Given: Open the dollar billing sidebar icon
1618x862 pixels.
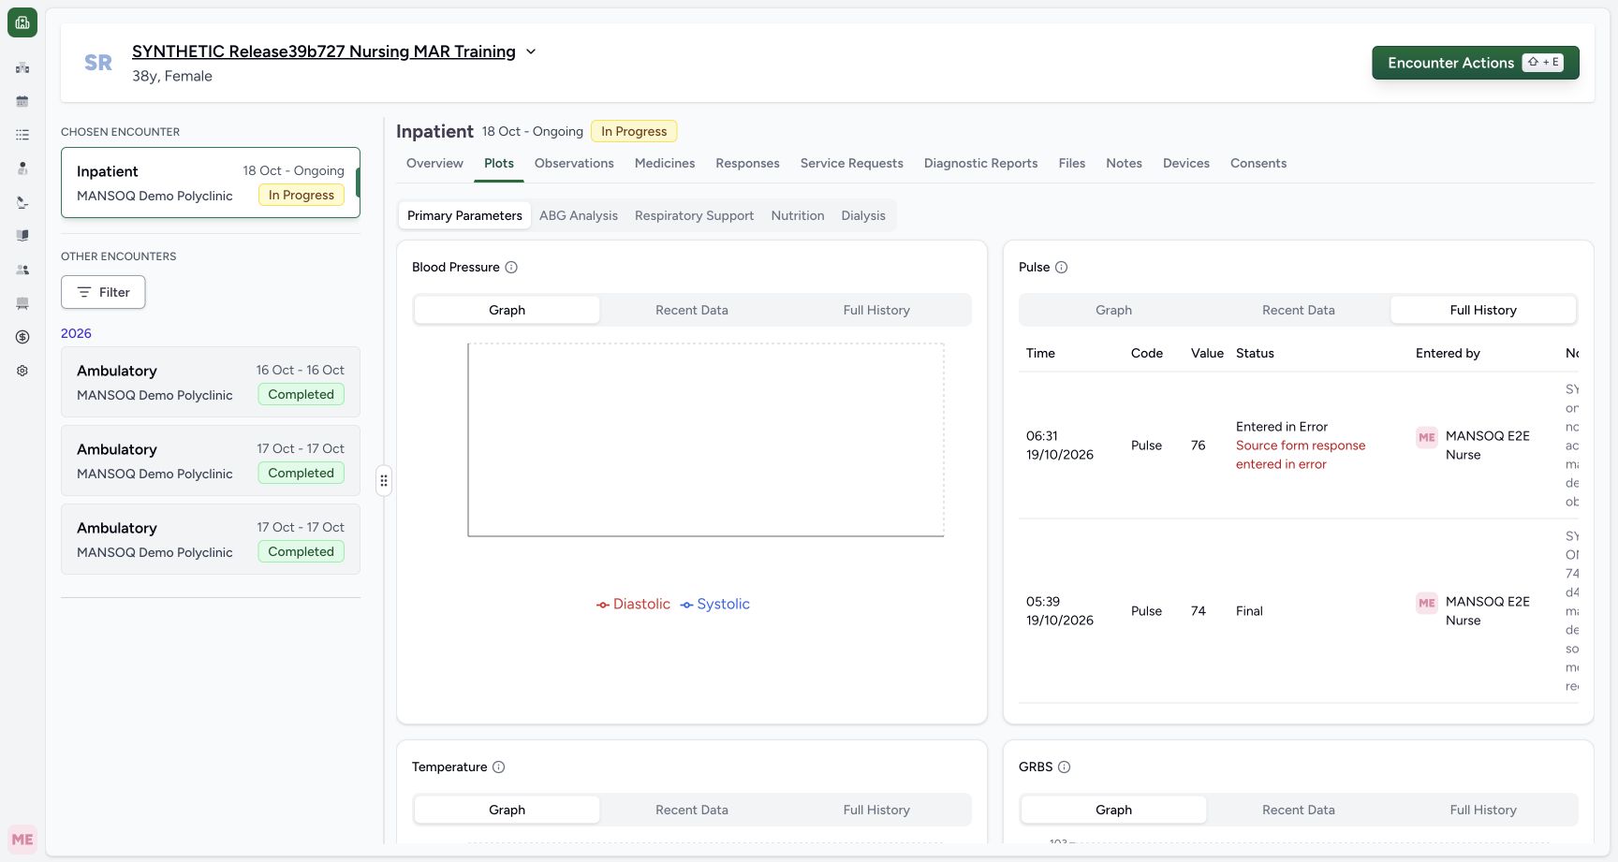Looking at the screenshot, I should pyautogui.click(x=22, y=337).
